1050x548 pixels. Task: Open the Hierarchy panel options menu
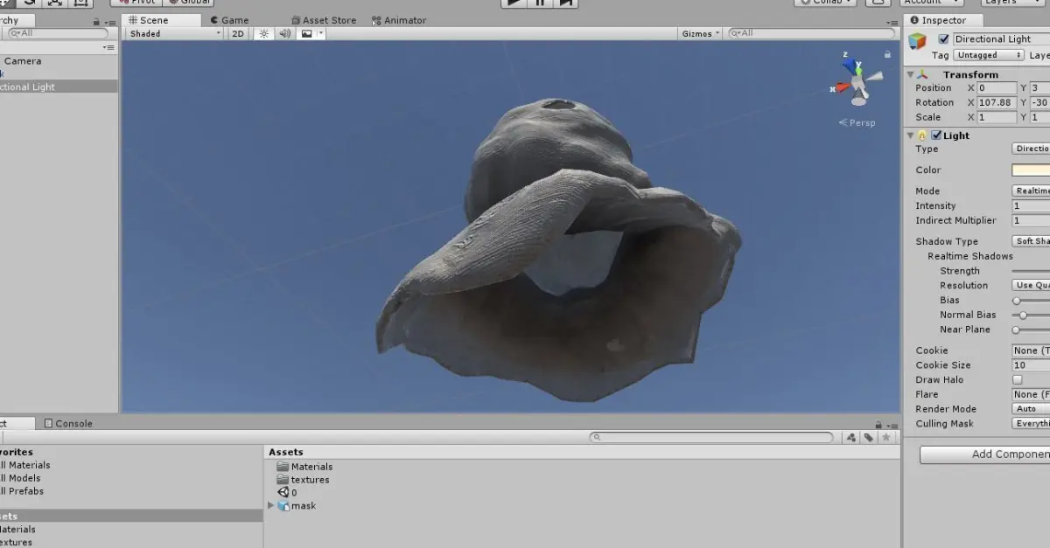[x=110, y=21]
